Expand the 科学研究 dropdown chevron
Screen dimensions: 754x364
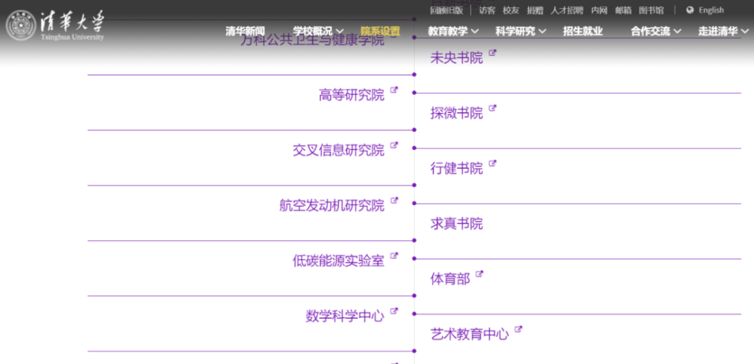542,32
